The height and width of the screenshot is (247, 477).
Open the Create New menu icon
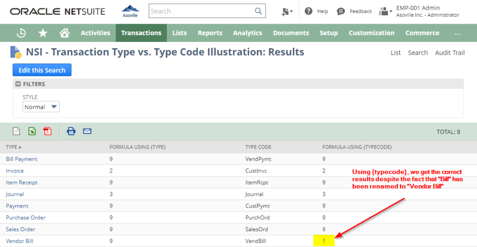(287, 12)
